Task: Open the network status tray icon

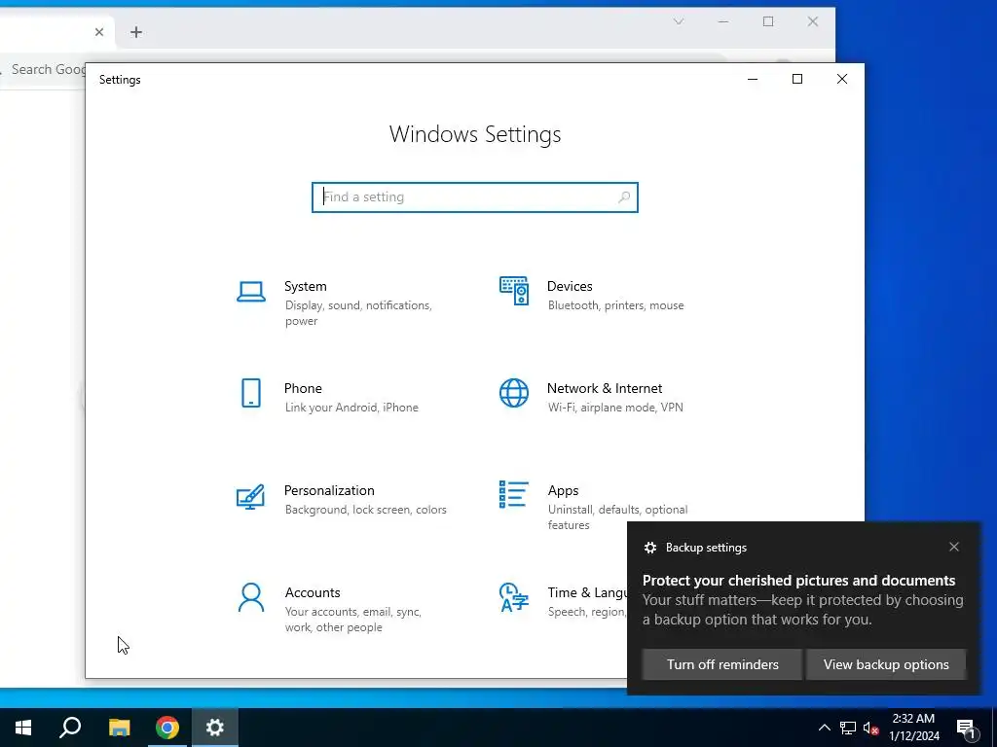Action: (848, 728)
